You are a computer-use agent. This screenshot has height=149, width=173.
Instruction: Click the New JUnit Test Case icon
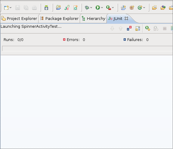pyautogui.click(x=67, y=8)
